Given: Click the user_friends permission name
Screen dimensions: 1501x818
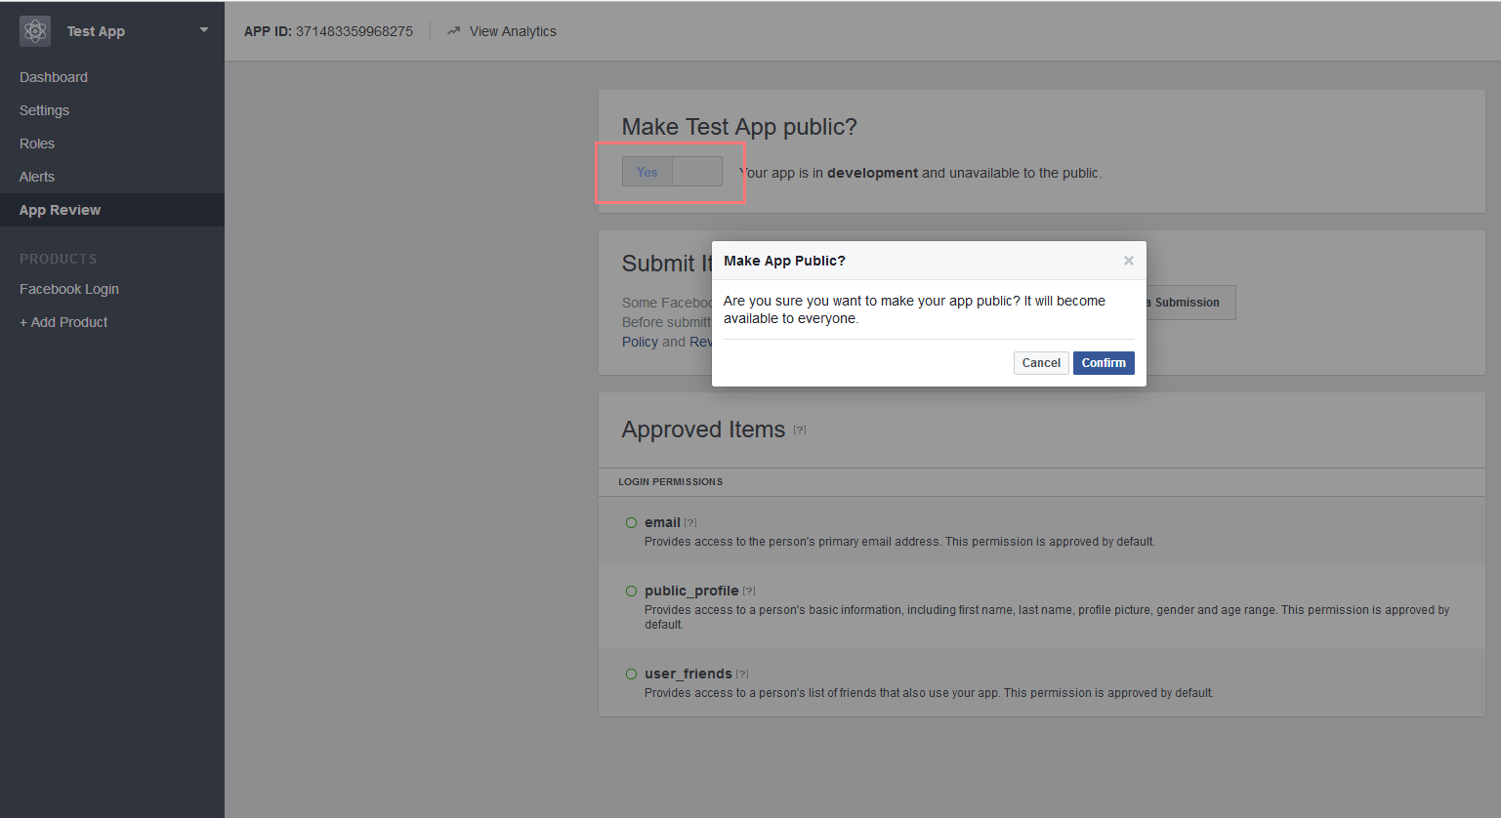Looking at the screenshot, I should [688, 674].
